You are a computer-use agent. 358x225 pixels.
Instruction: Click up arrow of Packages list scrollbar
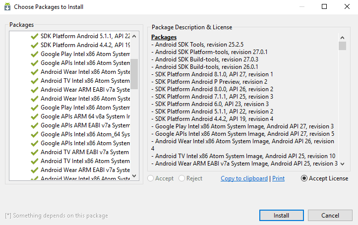pyautogui.click(x=134, y=36)
